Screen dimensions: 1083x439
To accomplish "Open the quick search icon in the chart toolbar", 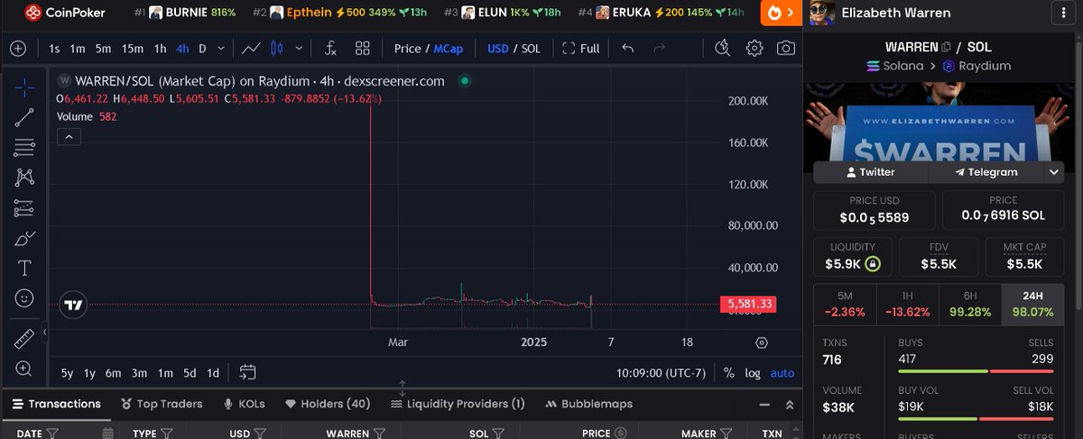I will pos(722,48).
